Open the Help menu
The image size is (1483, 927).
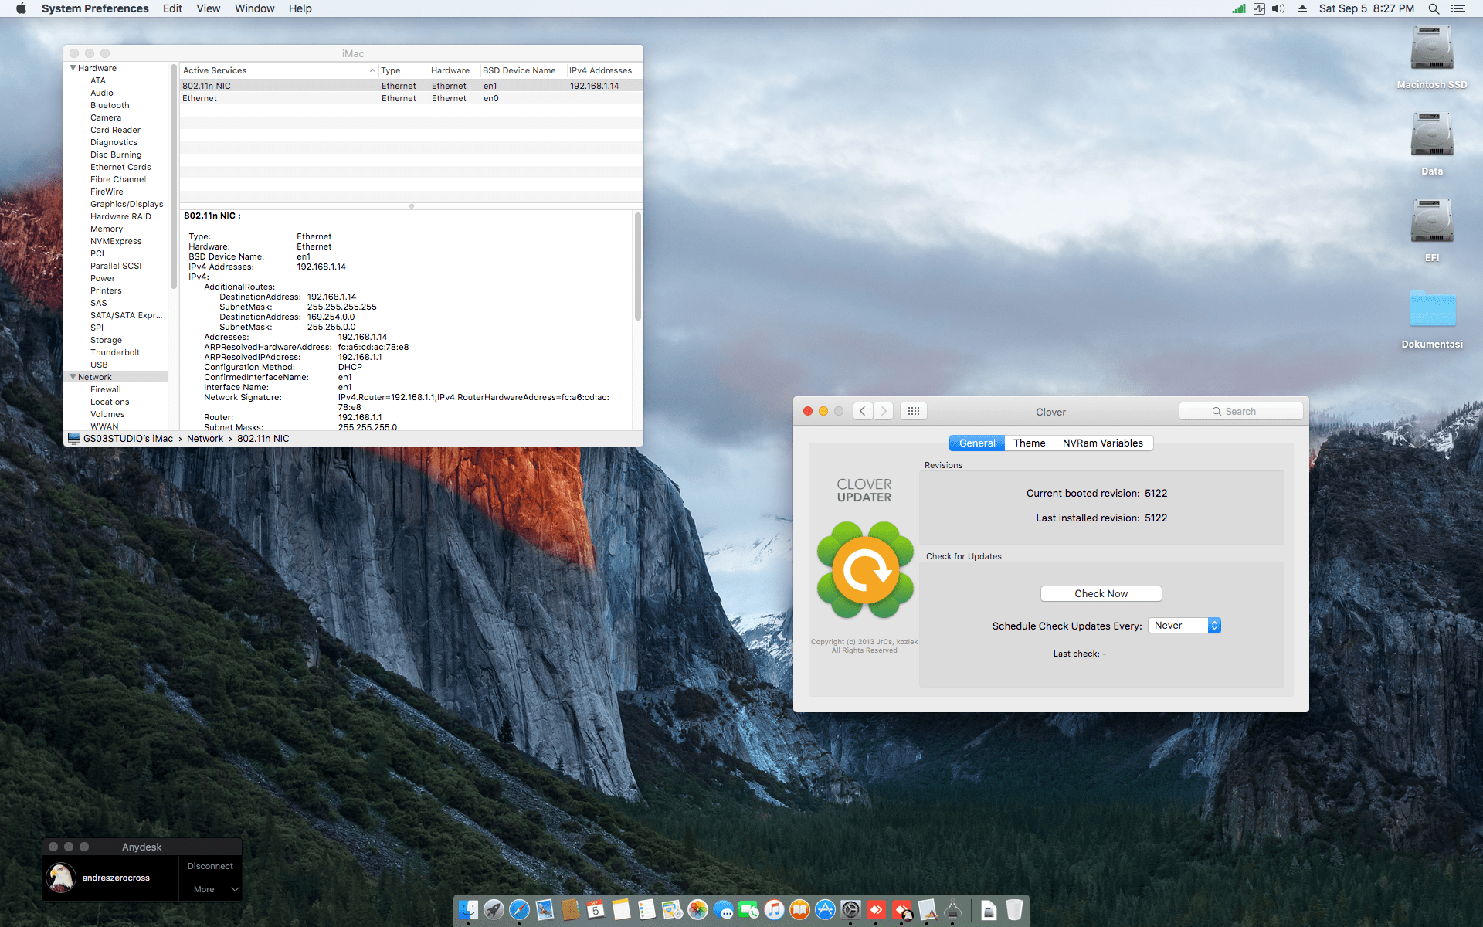[x=300, y=8]
